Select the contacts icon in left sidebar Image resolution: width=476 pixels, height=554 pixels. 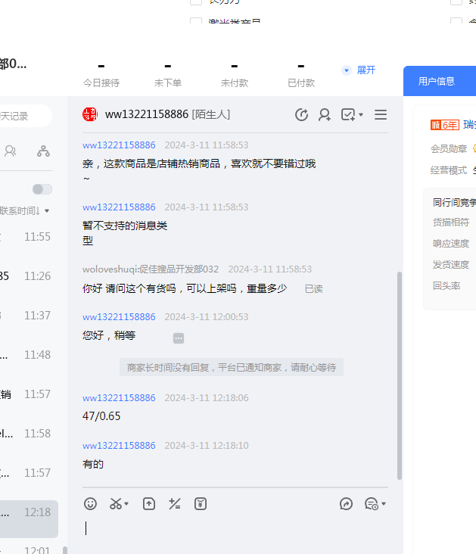tap(11, 151)
